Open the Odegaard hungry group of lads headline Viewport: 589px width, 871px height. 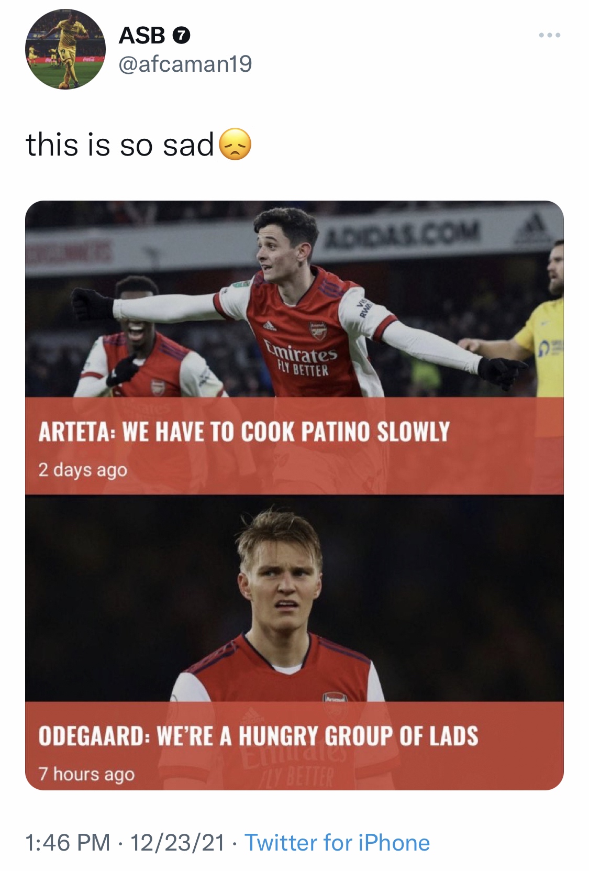coord(258,735)
